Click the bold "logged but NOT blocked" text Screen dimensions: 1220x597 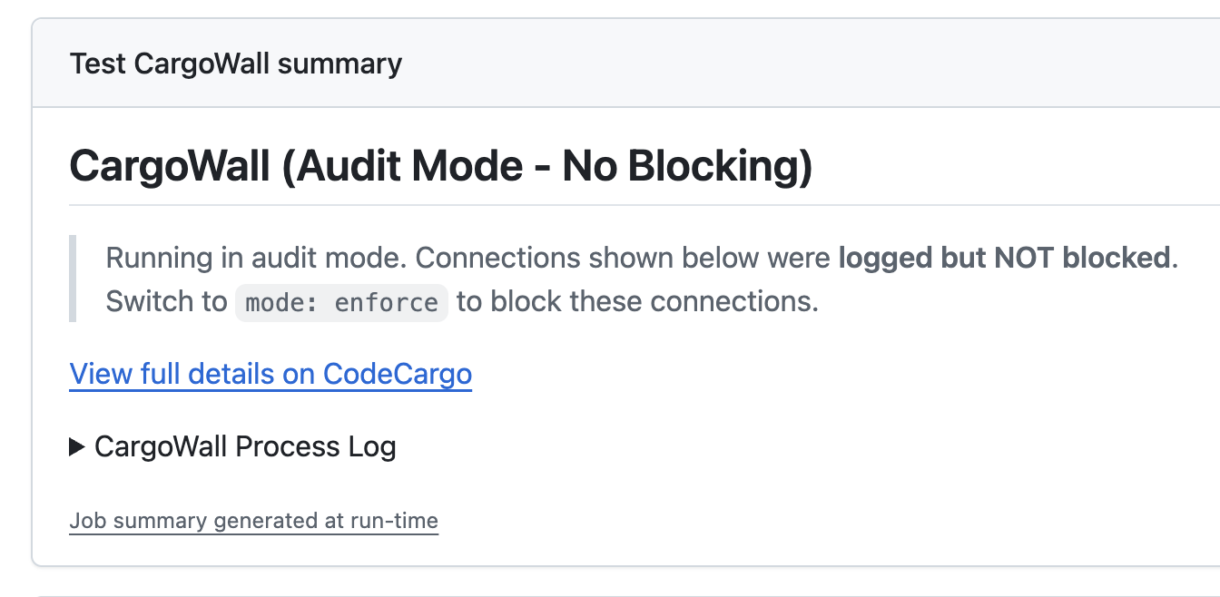(1003, 258)
